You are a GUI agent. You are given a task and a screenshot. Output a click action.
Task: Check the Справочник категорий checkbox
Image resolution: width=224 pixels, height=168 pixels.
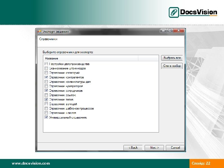point(46,73)
